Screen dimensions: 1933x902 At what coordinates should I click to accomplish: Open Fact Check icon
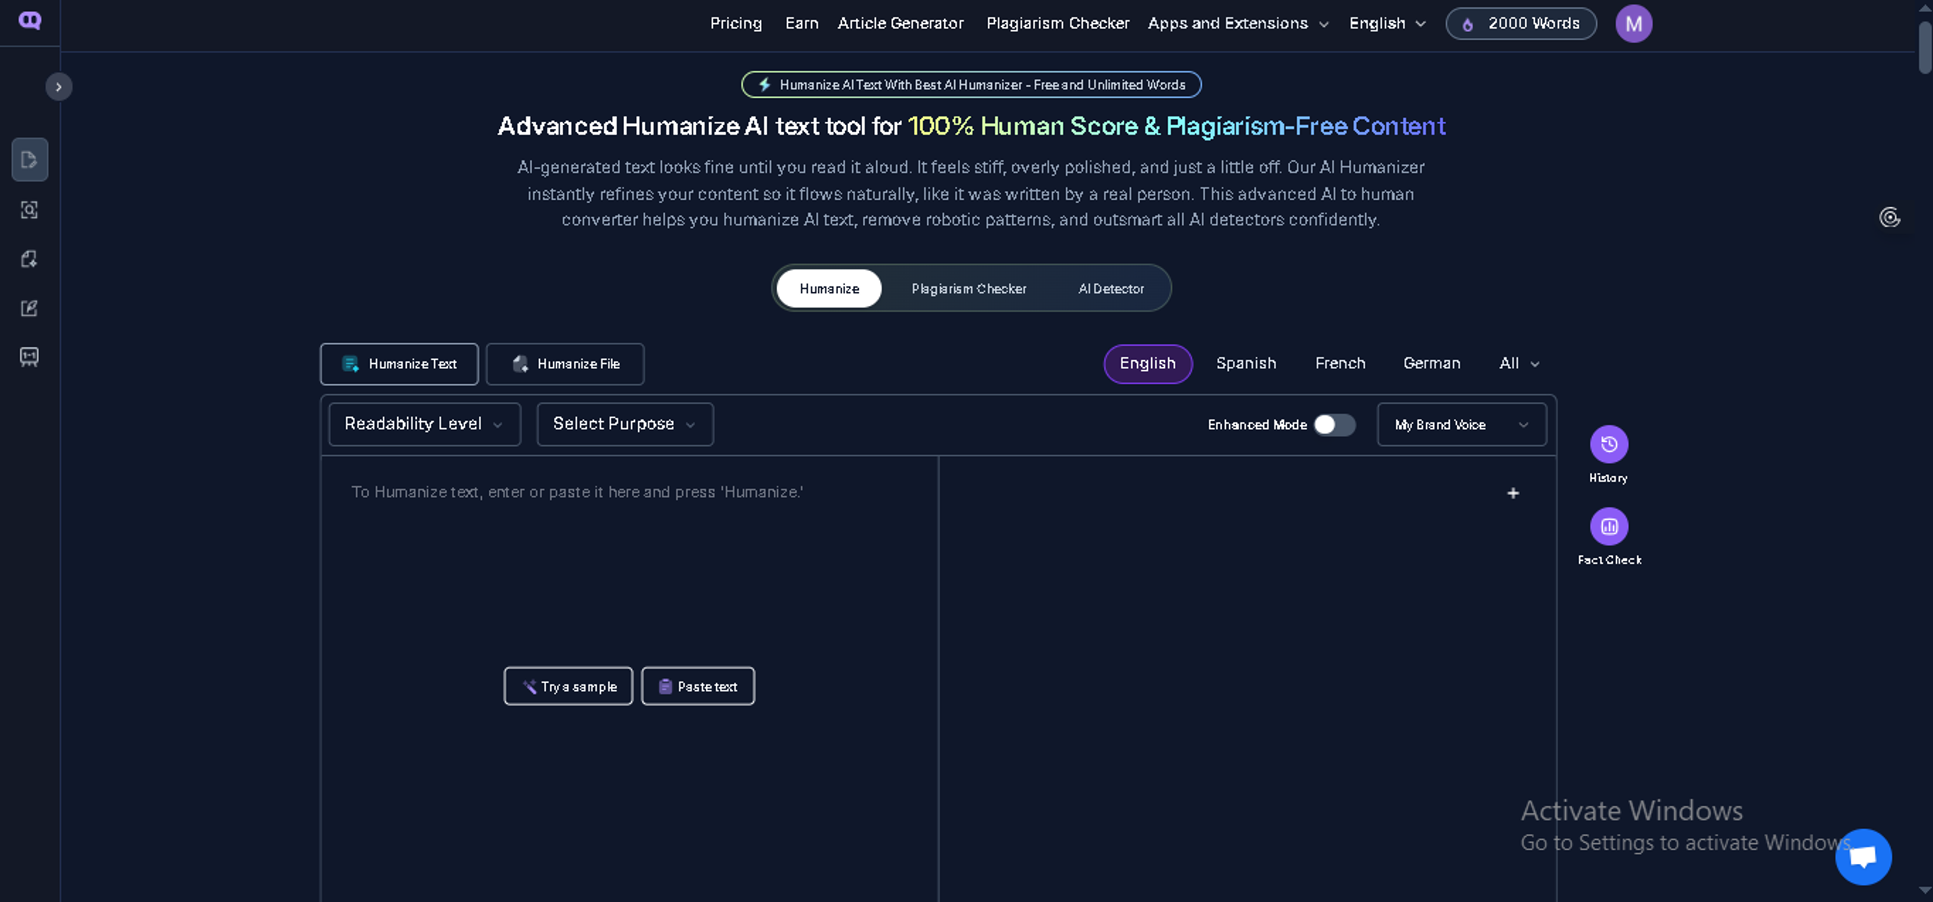coord(1609,526)
